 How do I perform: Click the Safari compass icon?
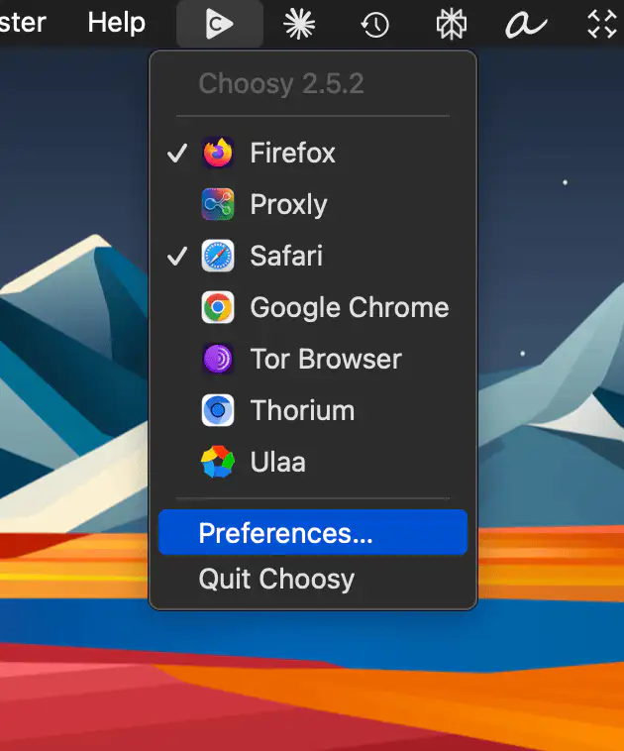pyautogui.click(x=218, y=257)
